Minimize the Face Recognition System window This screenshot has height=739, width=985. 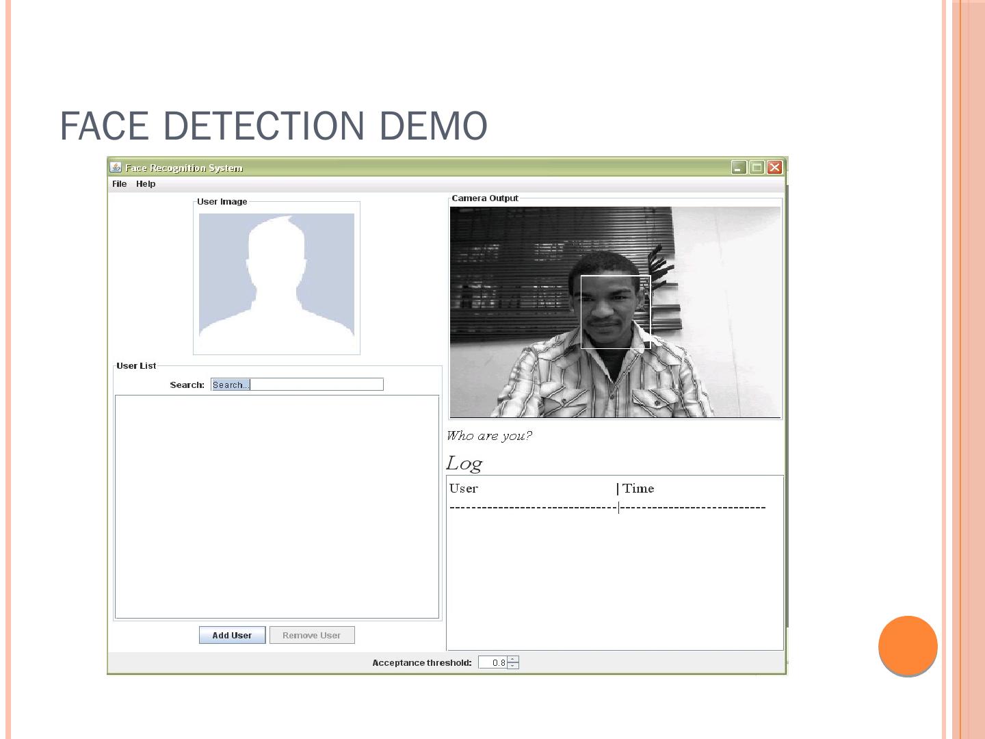(x=739, y=168)
